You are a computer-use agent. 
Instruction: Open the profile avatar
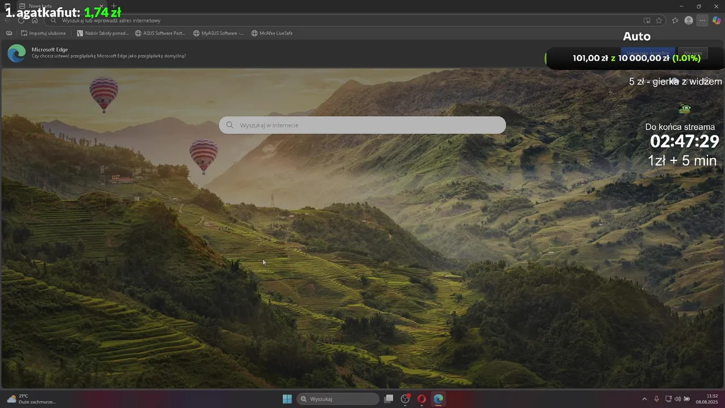pos(689,20)
